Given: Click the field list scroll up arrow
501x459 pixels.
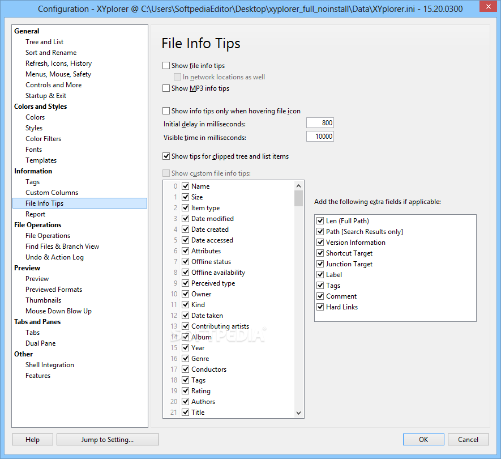Looking at the screenshot, I should [x=298, y=186].
